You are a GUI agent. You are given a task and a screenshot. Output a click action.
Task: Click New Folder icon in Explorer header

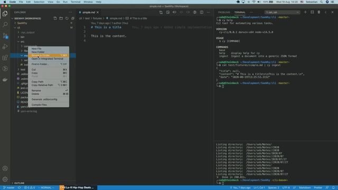tap(61, 18)
